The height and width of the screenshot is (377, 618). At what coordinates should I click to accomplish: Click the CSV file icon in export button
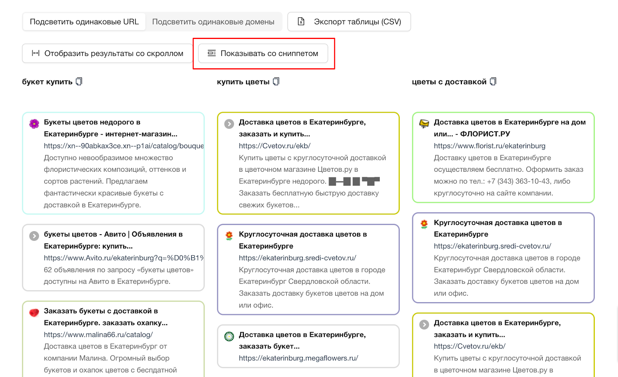pyautogui.click(x=301, y=22)
